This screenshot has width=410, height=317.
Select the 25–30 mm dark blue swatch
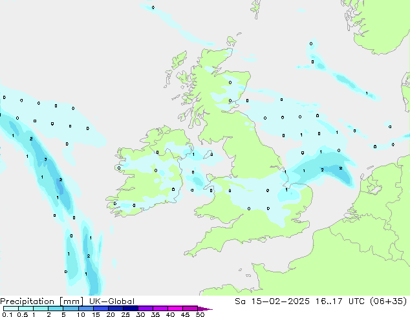pos(130,309)
